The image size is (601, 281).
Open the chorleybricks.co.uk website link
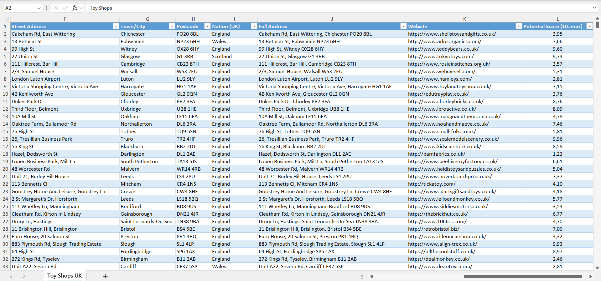[446, 101]
